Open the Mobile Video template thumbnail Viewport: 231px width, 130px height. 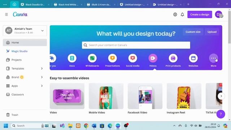(106, 96)
